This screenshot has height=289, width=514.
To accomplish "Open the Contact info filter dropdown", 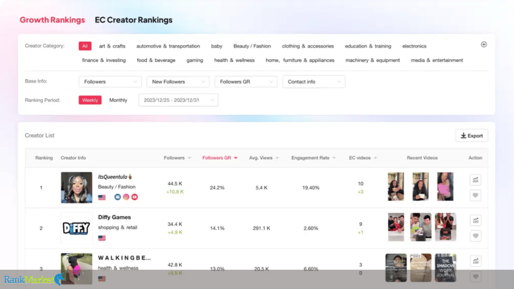I will pos(314,82).
